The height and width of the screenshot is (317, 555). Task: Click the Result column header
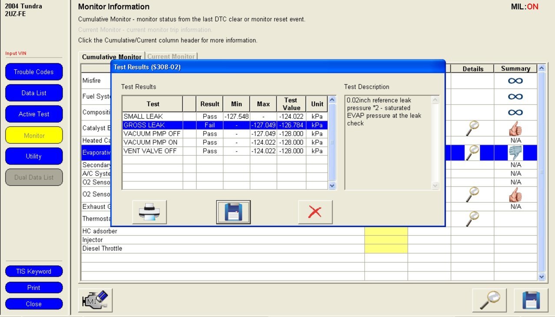point(210,104)
